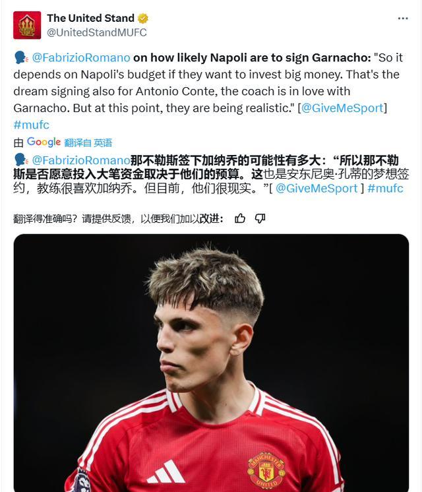Open @FabrizioRomano mention in the Chinese translation

coord(81,160)
